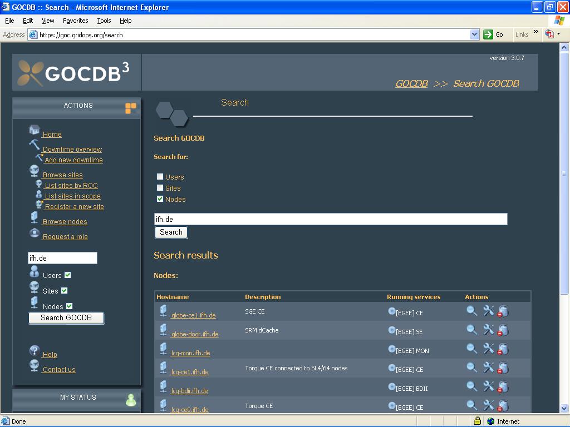Click the question mark Help icon
The width and height of the screenshot is (570, 427).
tap(34, 350)
